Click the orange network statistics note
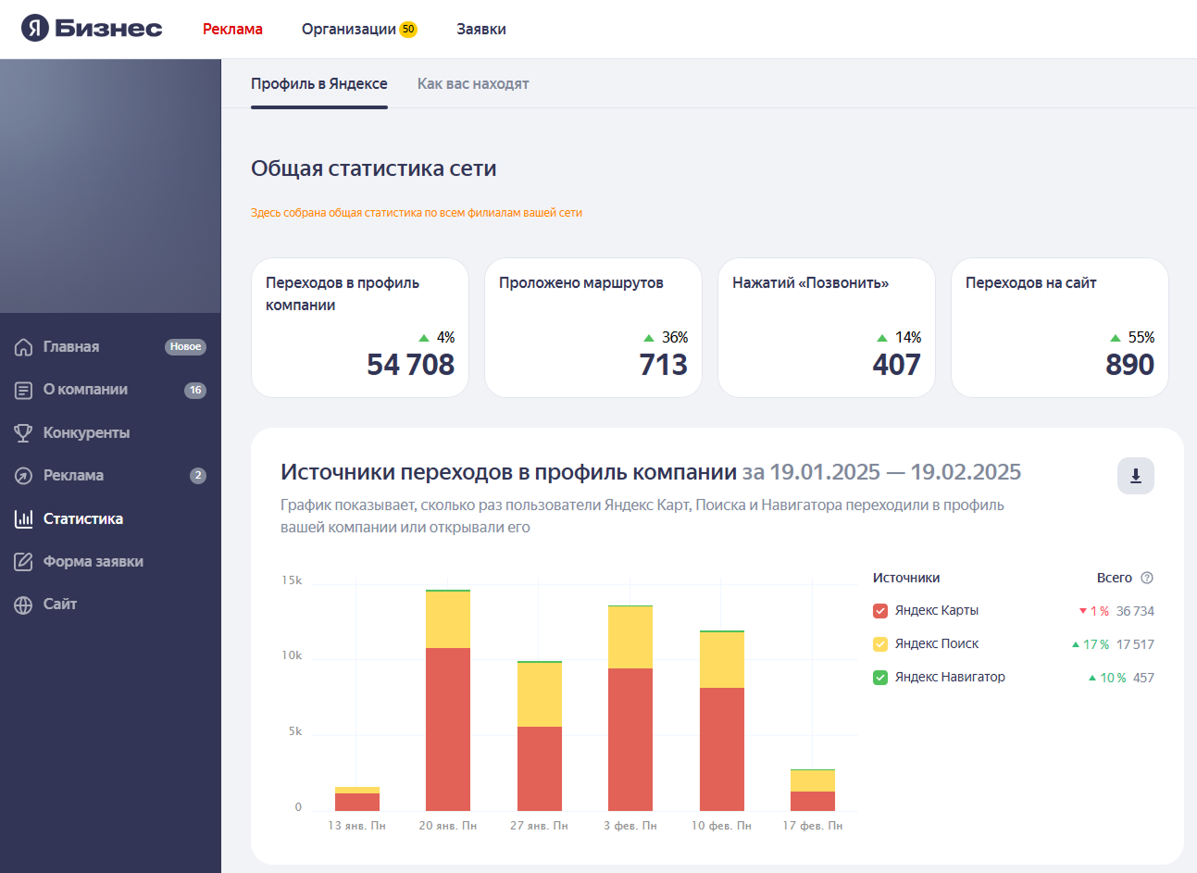The image size is (1197, 873). tap(417, 213)
